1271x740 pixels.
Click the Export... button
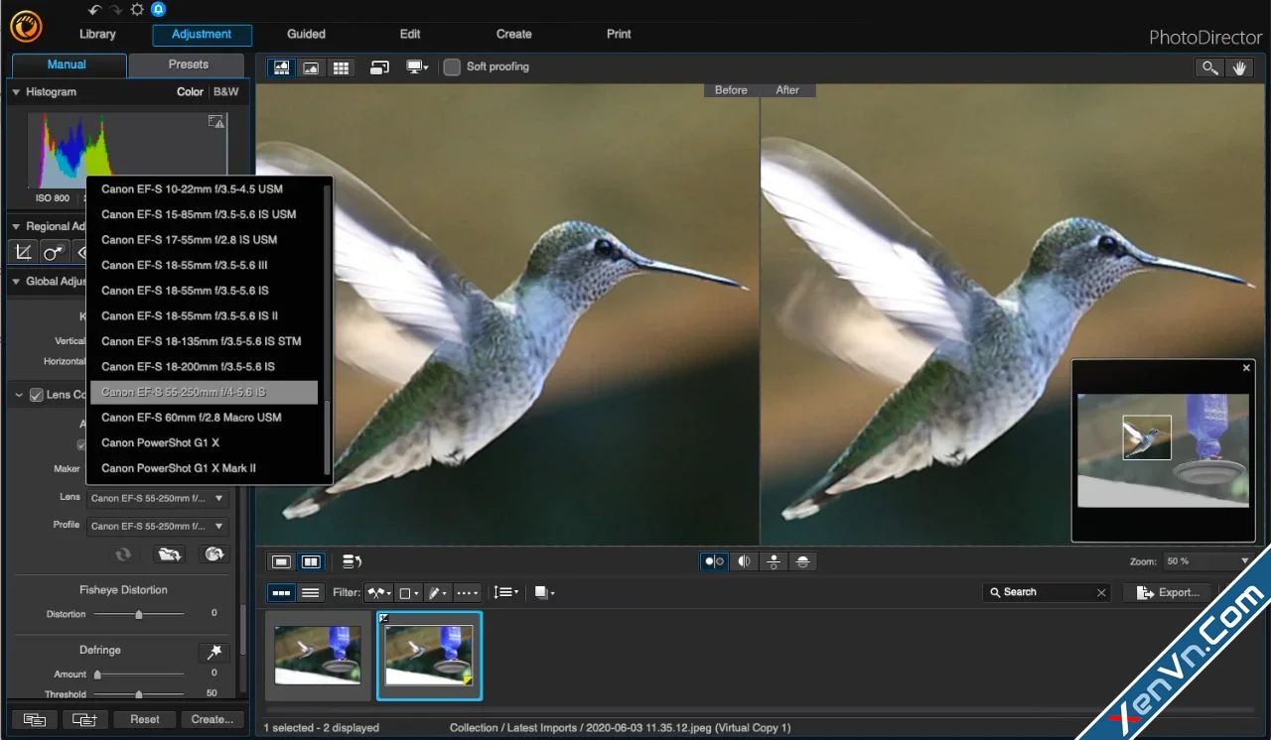(1170, 592)
